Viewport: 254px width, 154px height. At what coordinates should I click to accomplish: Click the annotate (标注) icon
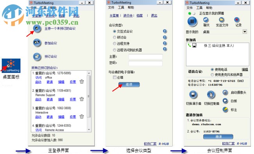[x=225, y=109]
